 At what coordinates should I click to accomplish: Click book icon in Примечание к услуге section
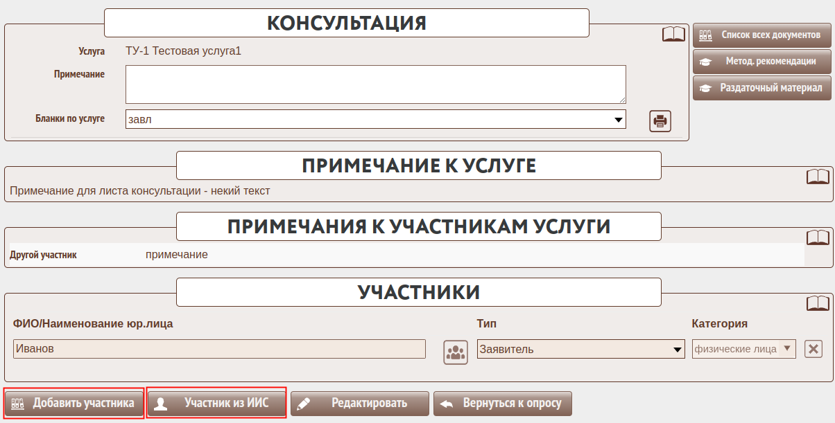click(818, 177)
